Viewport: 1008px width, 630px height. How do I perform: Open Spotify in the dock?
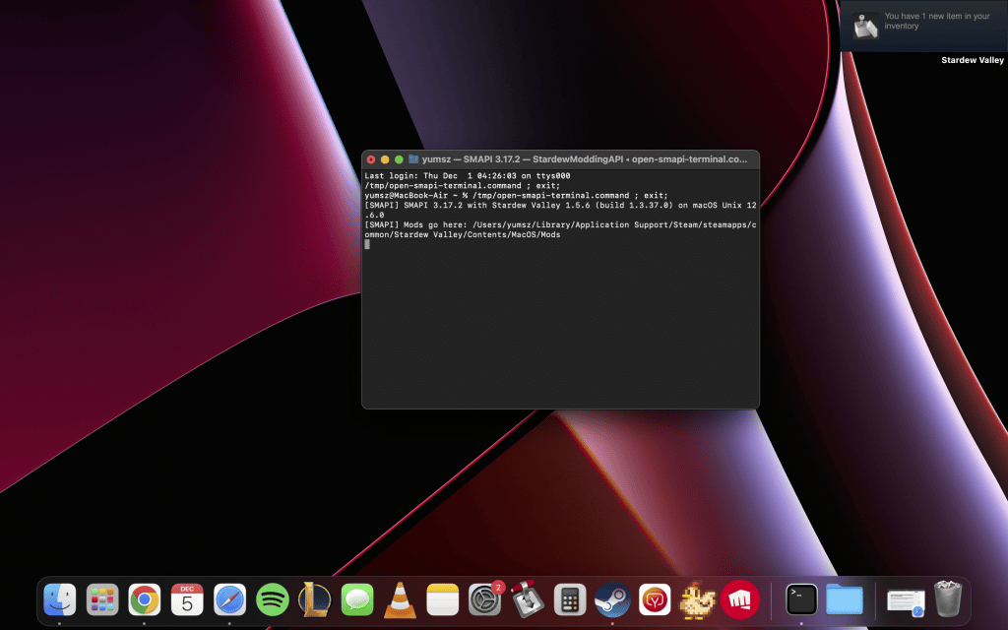tap(272, 599)
